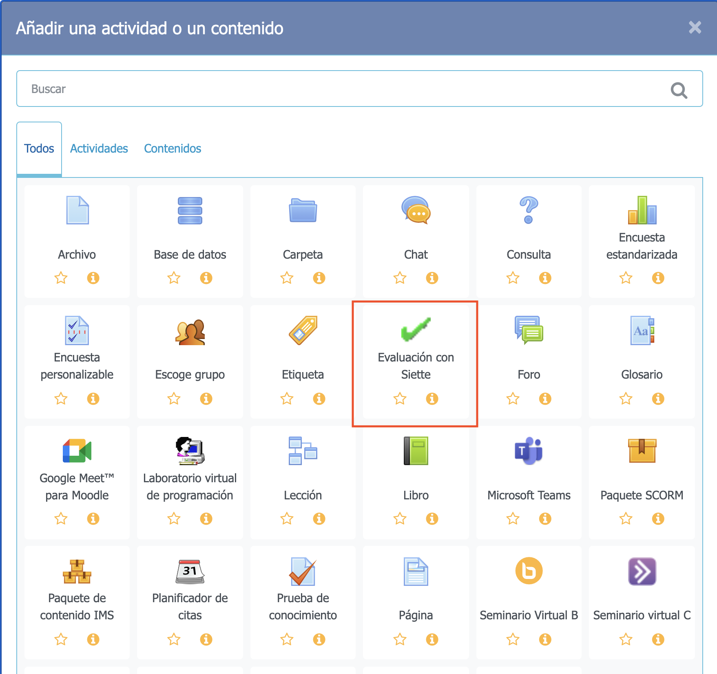Image resolution: width=717 pixels, height=674 pixels.
Task: Mark Libro as favorite with star
Action: coord(400,519)
